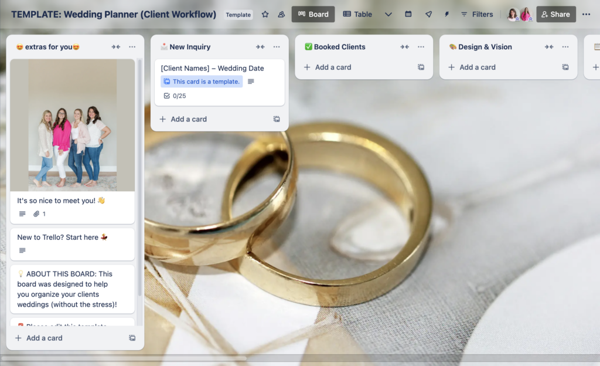Click the board title text

pyautogui.click(x=114, y=14)
